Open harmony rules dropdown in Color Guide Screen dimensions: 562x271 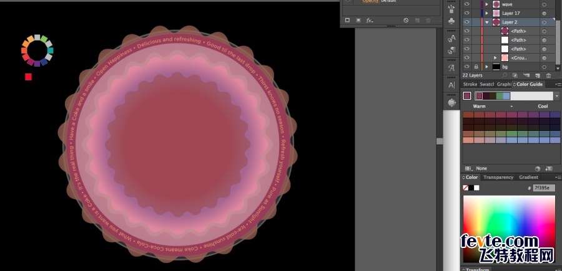point(557,96)
